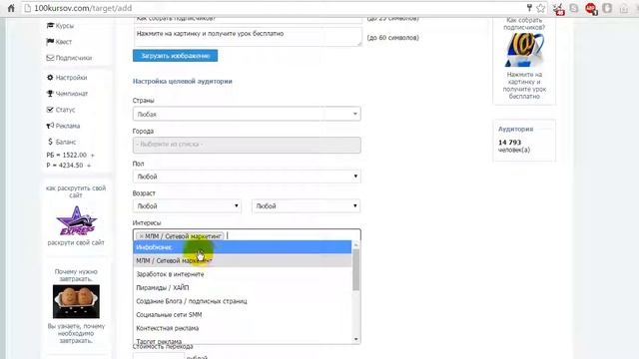This screenshot has width=639, height=359.
Task: Click the ad description textarea
Action: pos(248,37)
